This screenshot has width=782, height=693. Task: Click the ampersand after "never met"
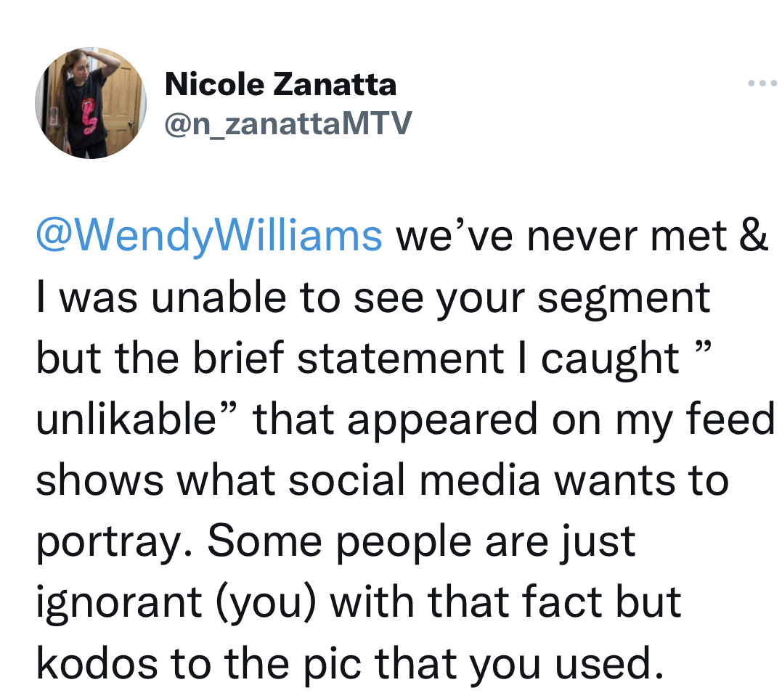coord(753,237)
